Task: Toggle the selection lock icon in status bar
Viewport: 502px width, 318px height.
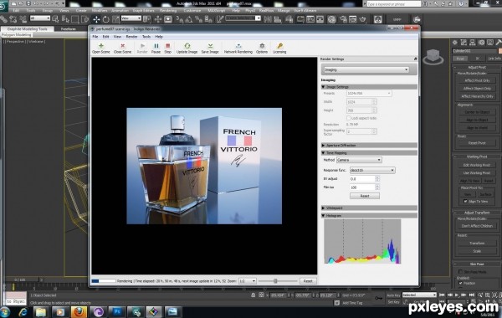Action: coord(253,295)
